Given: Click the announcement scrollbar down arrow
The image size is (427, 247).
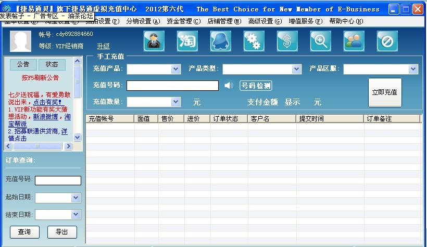Looking at the screenshot, I should coord(78,138).
